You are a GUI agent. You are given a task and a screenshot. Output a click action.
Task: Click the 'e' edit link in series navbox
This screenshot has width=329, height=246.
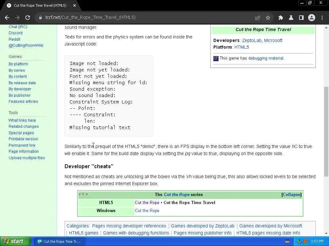(87, 194)
